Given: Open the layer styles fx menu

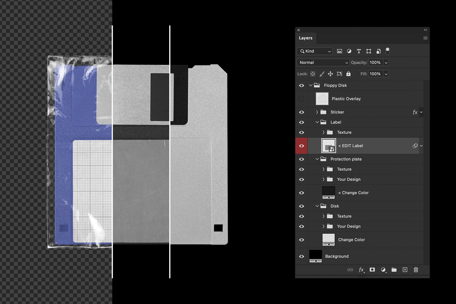Looking at the screenshot, I should (x=361, y=270).
